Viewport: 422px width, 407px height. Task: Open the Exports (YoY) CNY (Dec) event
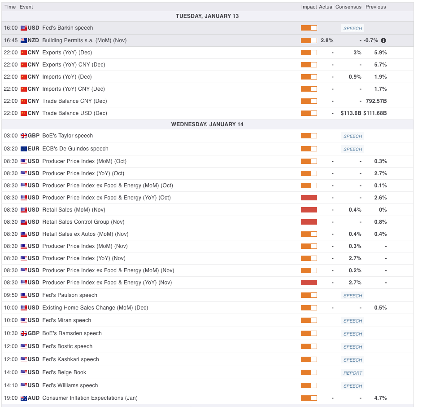[74, 65]
